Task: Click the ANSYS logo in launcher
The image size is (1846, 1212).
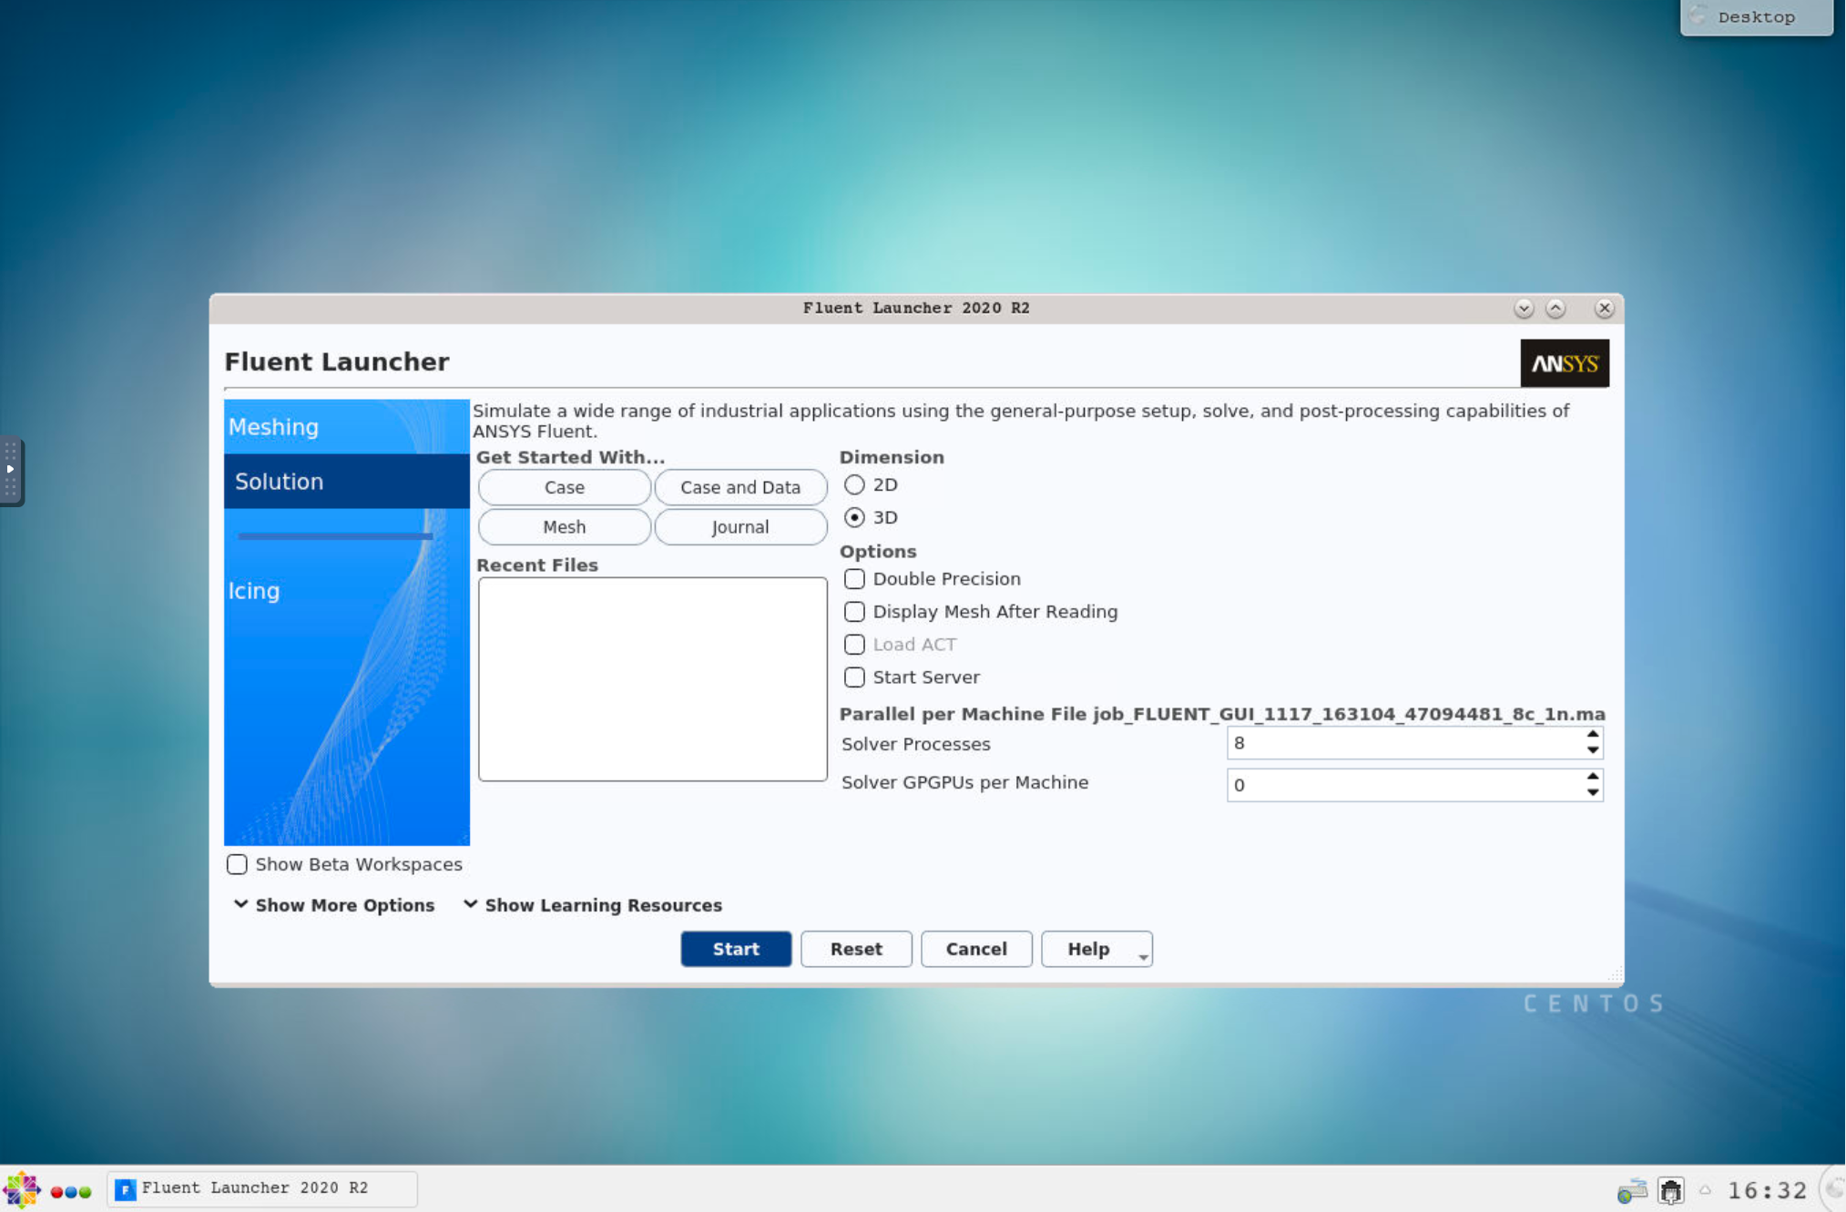Action: tap(1564, 363)
